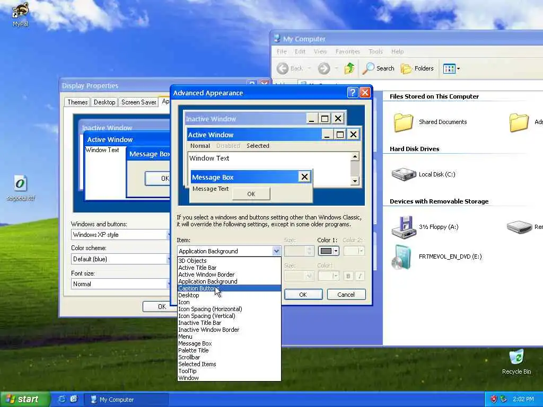The image size is (543, 407).
Task: Click the second quick launch icon on taskbar
Action: (74, 399)
